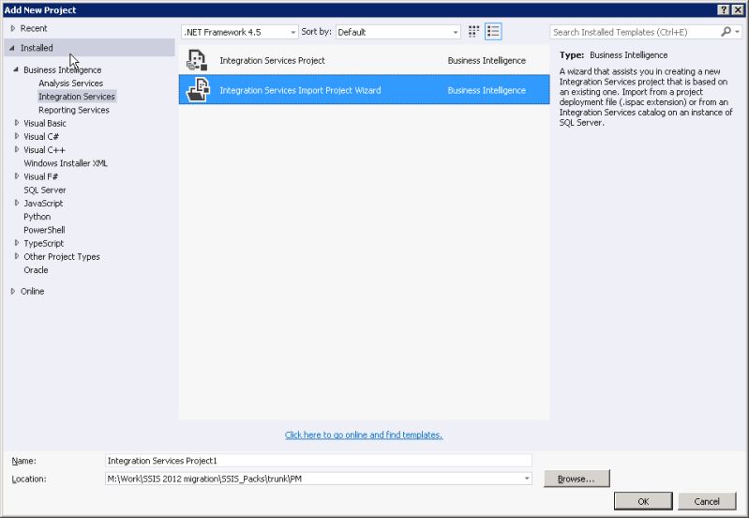Open the .NET Framework 4.5 dropdown
The image size is (749, 518).
[239, 32]
